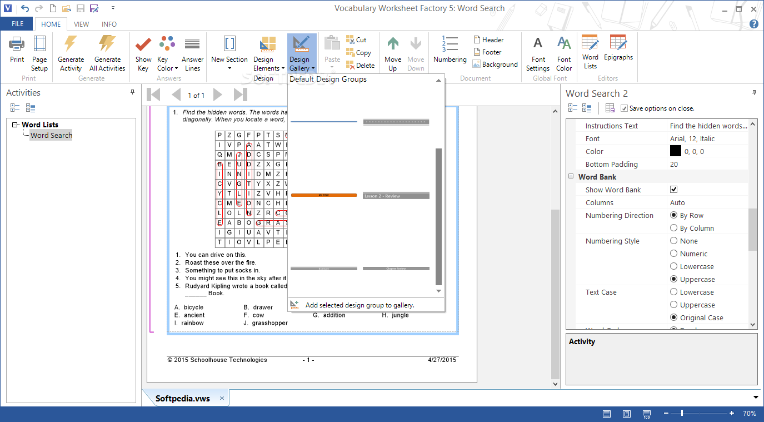The image size is (764, 422).
Task: Click the Print icon in ribbon
Action: (17, 44)
